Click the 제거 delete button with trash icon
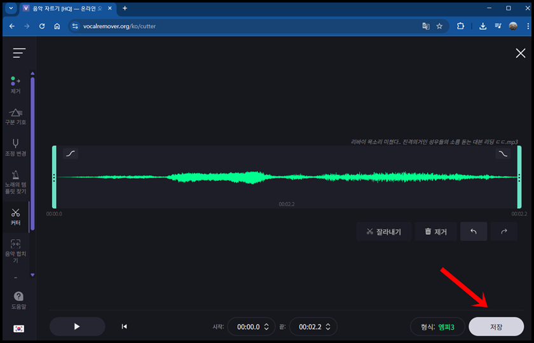The height and width of the screenshot is (343, 534). click(x=435, y=232)
